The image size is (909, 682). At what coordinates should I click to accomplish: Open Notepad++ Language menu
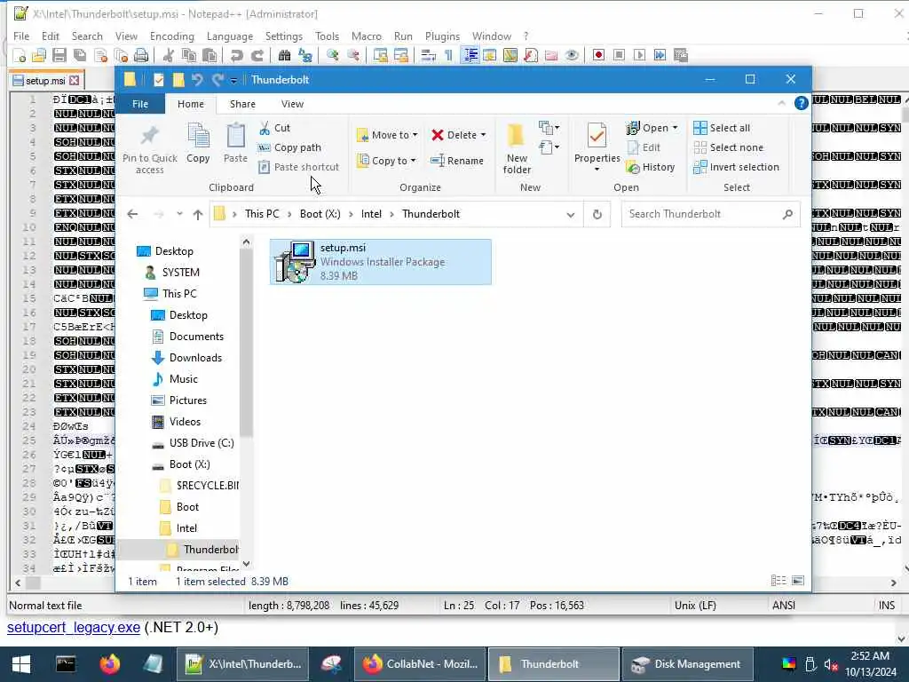pos(230,36)
